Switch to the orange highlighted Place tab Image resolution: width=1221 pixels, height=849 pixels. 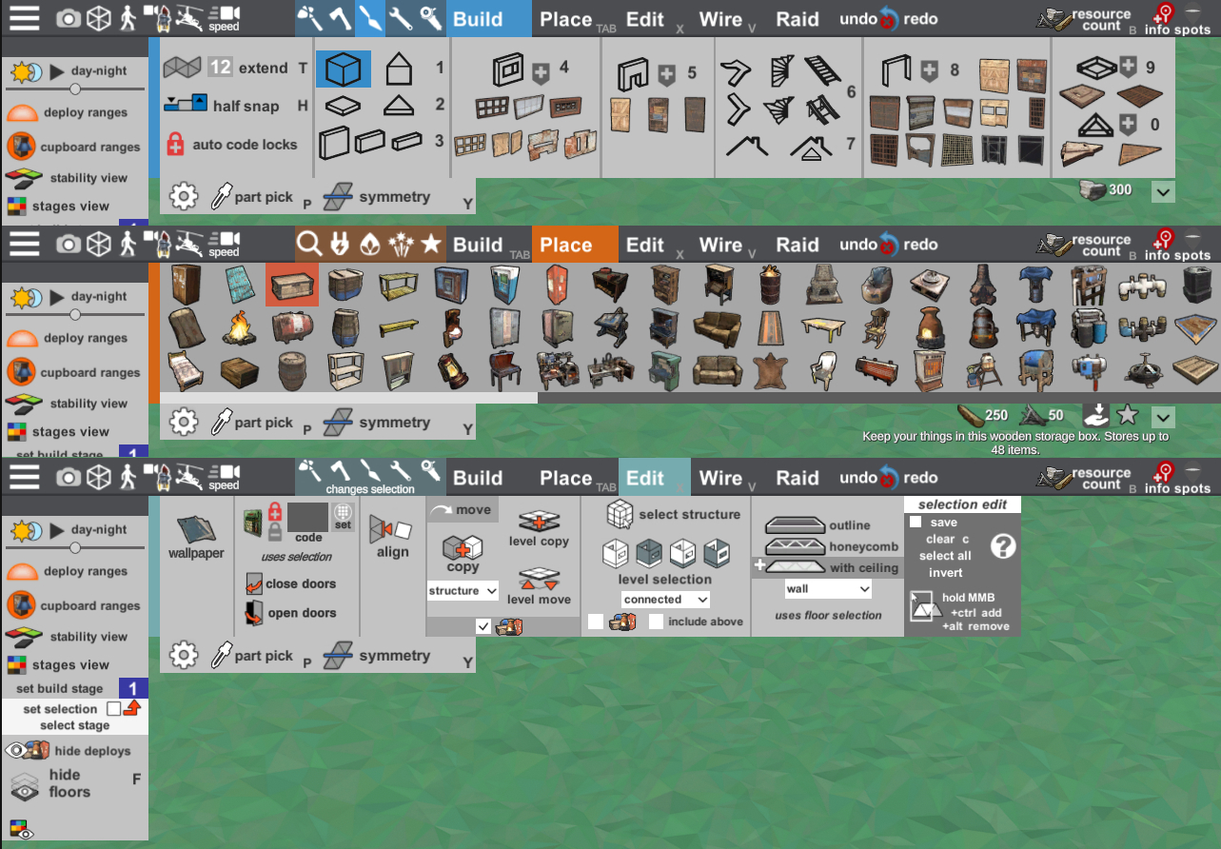[x=566, y=246]
